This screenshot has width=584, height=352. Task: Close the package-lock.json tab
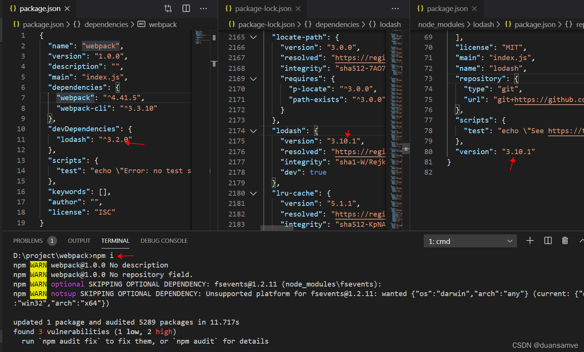coord(298,8)
